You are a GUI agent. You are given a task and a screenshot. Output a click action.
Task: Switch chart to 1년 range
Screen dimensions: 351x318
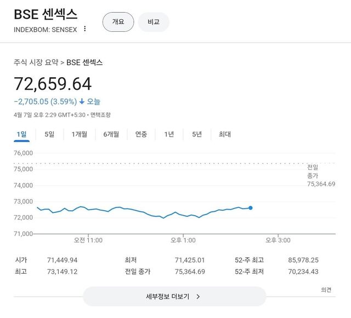pos(169,135)
